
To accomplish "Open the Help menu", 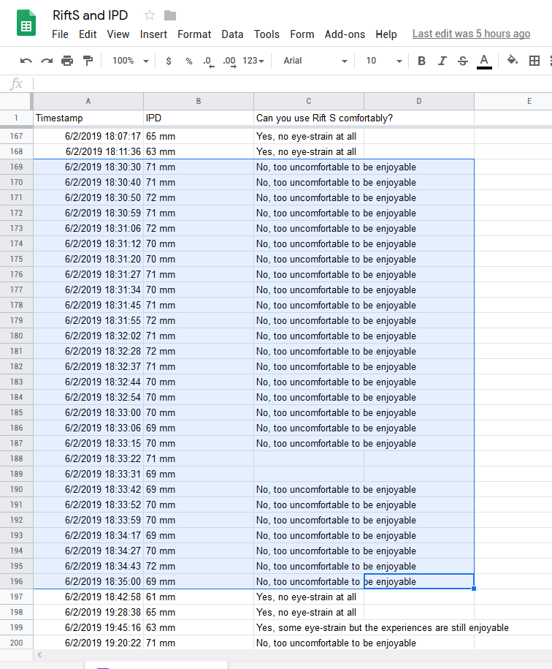I will click(386, 34).
